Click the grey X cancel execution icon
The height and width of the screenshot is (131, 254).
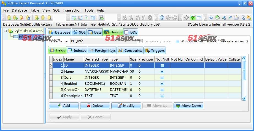[150, 18]
